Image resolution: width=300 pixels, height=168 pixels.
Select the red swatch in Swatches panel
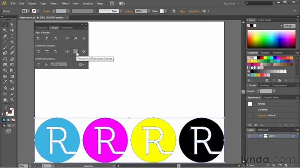coord(262,58)
